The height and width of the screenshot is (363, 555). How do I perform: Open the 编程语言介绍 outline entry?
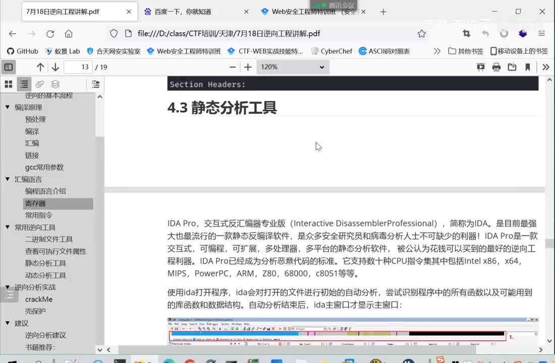click(x=45, y=191)
